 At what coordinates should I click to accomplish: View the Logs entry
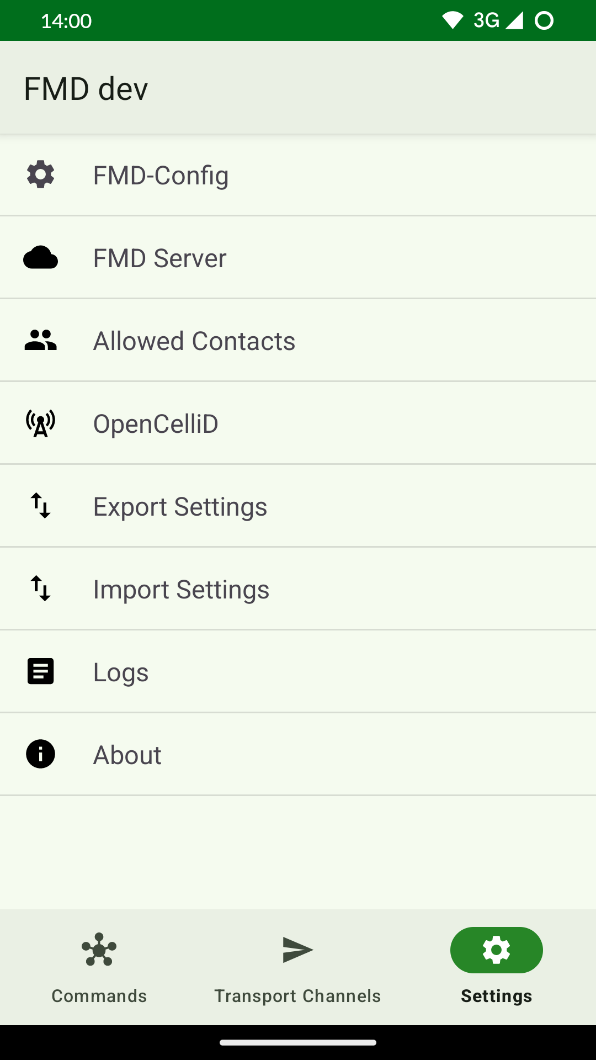[121, 672]
